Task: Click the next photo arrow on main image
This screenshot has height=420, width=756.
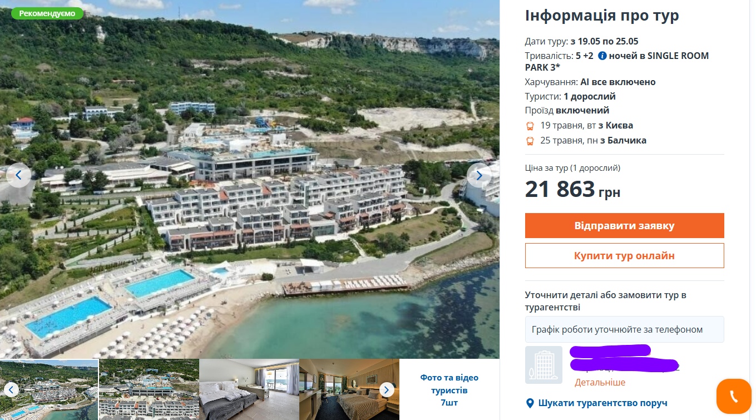Action: (x=479, y=175)
